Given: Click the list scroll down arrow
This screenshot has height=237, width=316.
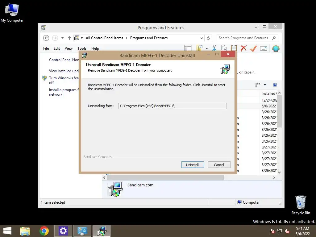Looking at the screenshot, I should pos(279,172).
